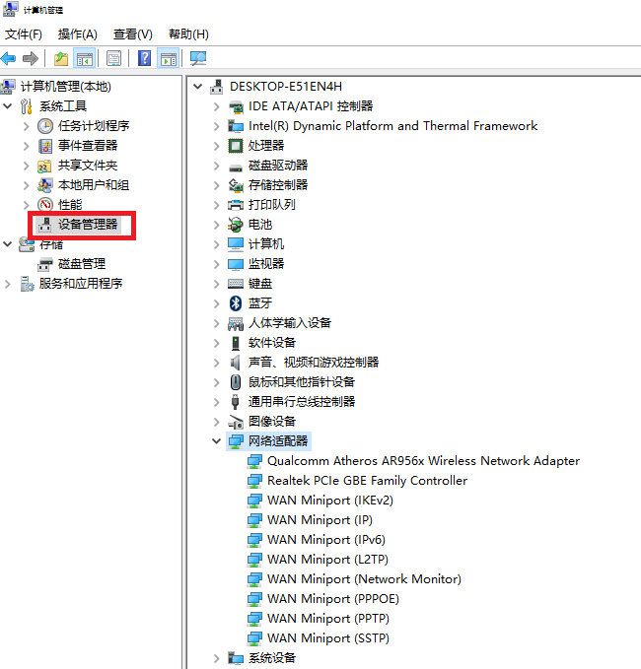Select WAN Miniport (PPTP)

328,619
